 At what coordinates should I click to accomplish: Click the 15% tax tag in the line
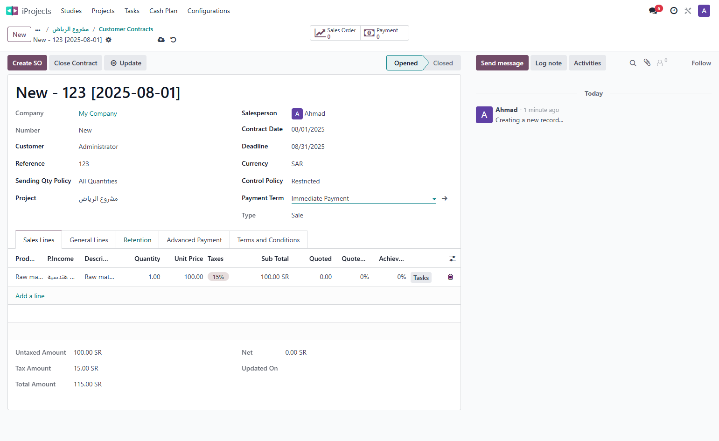click(218, 277)
